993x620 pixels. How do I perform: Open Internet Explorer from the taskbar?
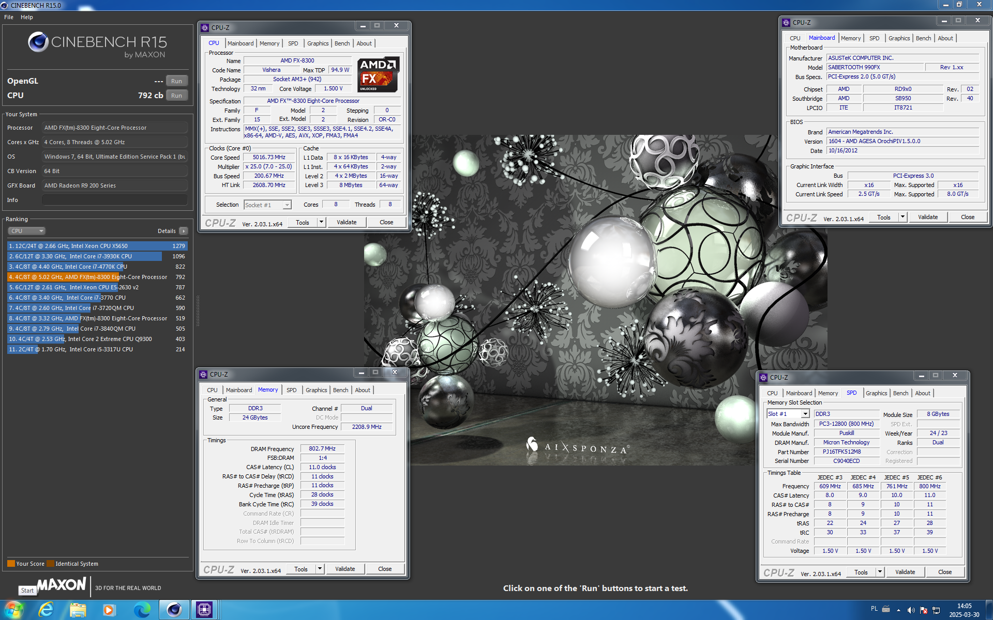pyautogui.click(x=47, y=610)
